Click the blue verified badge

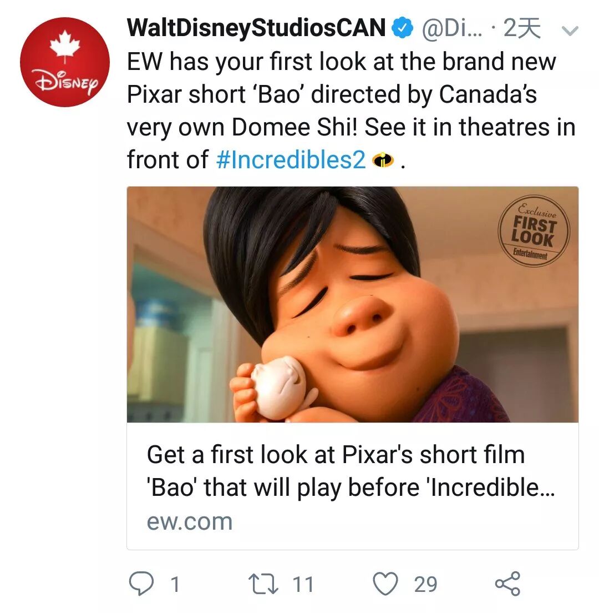[x=402, y=28]
